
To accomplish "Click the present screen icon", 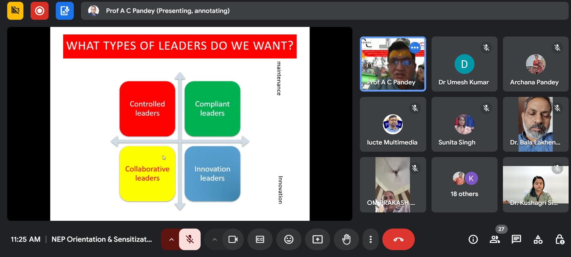I will (317, 239).
